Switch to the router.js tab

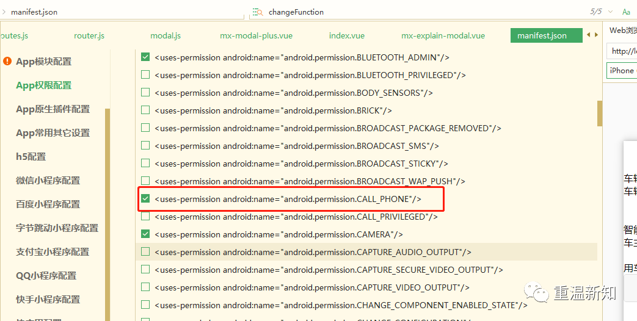point(89,36)
